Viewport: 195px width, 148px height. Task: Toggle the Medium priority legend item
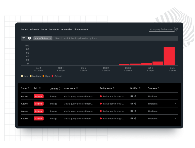tap(35, 76)
